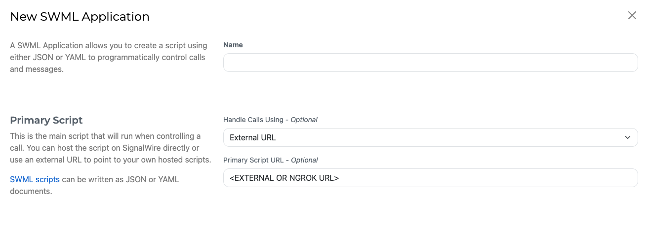Click Optional beside Handle Calls Using
647x228 pixels.
coord(304,120)
